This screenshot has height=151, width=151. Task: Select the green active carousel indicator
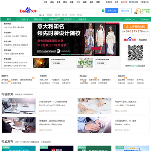(68, 54)
